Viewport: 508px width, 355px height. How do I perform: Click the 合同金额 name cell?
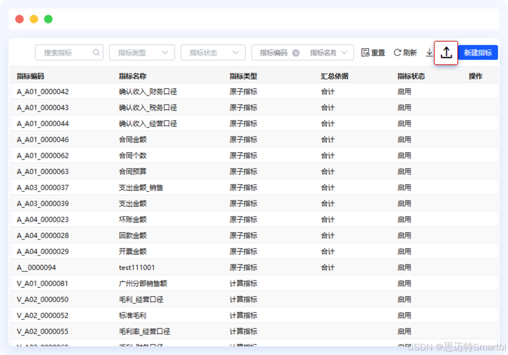click(x=133, y=140)
